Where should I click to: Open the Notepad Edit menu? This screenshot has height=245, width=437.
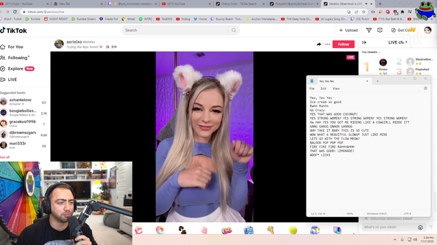[323, 88]
